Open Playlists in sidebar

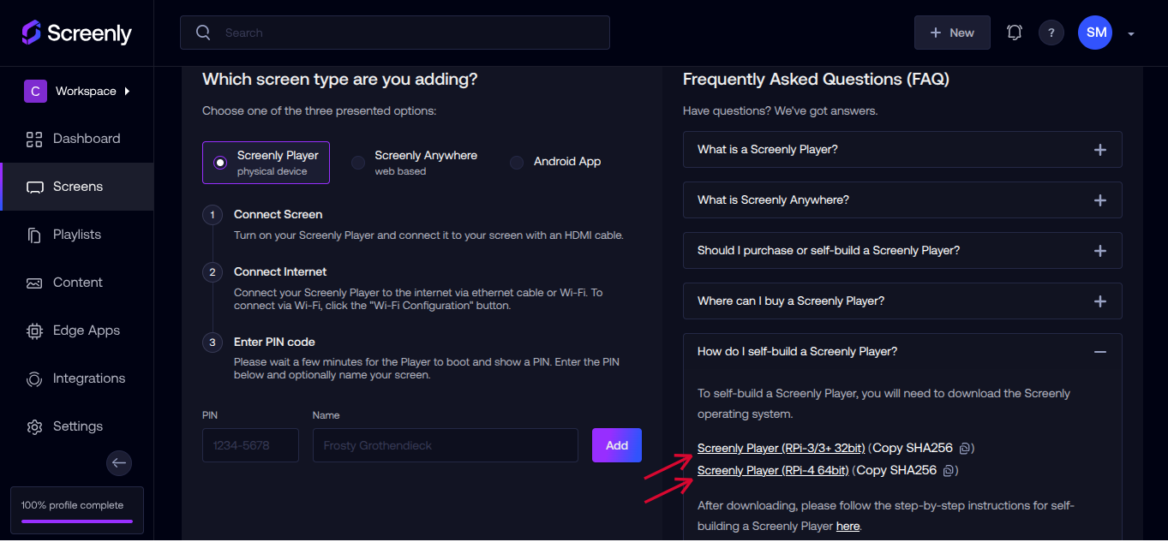pos(76,235)
